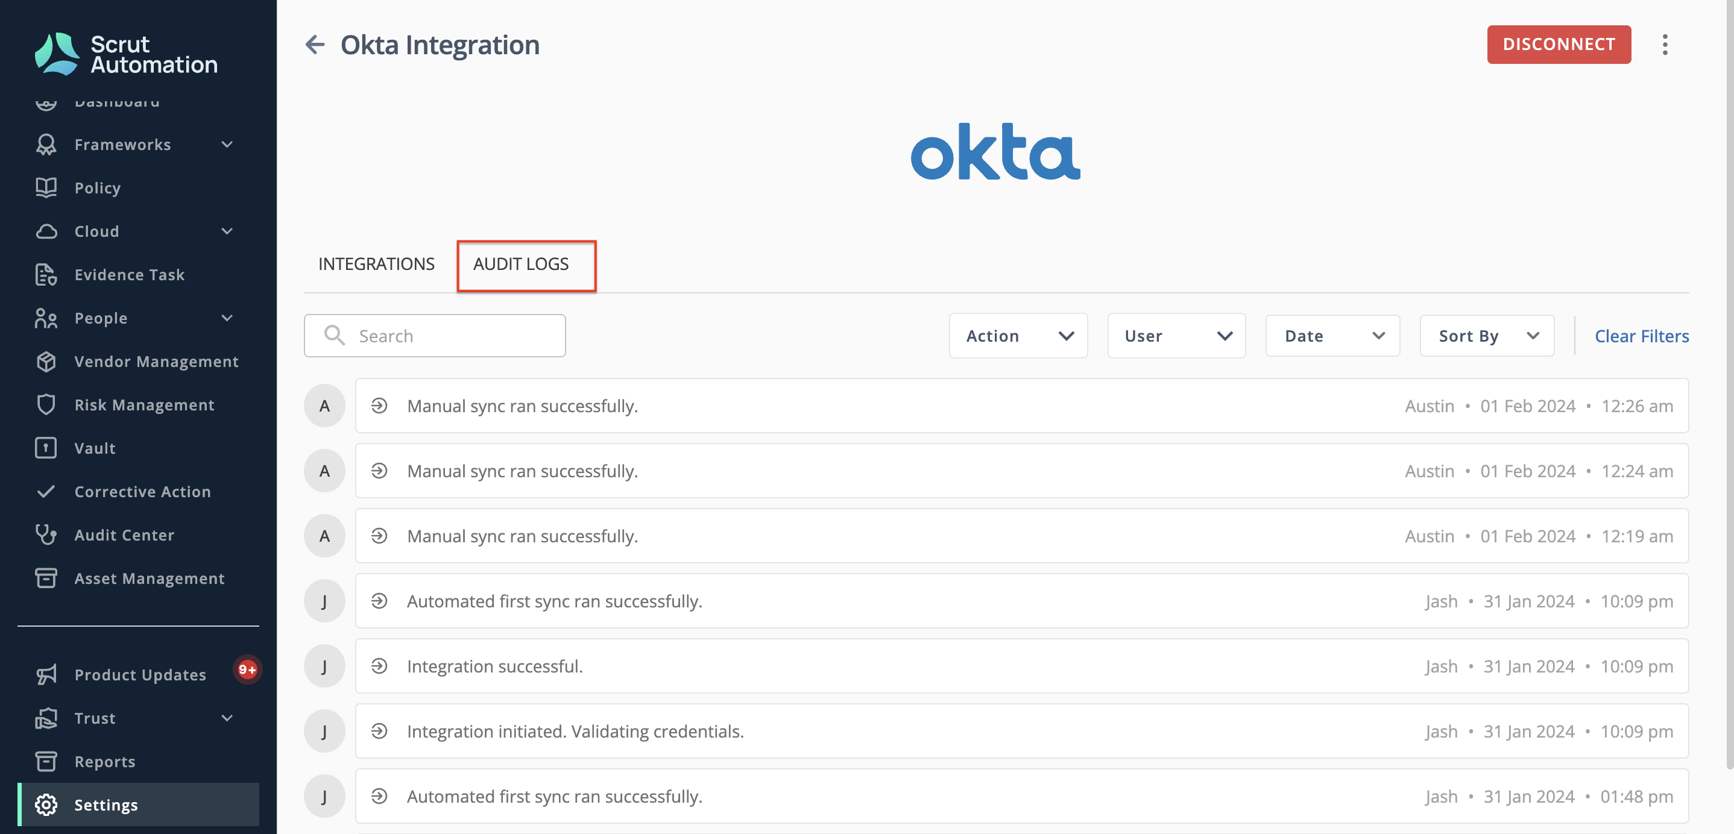The image size is (1734, 834).
Task: Click the sync icon on 12:24 am log
Action: pyautogui.click(x=379, y=471)
